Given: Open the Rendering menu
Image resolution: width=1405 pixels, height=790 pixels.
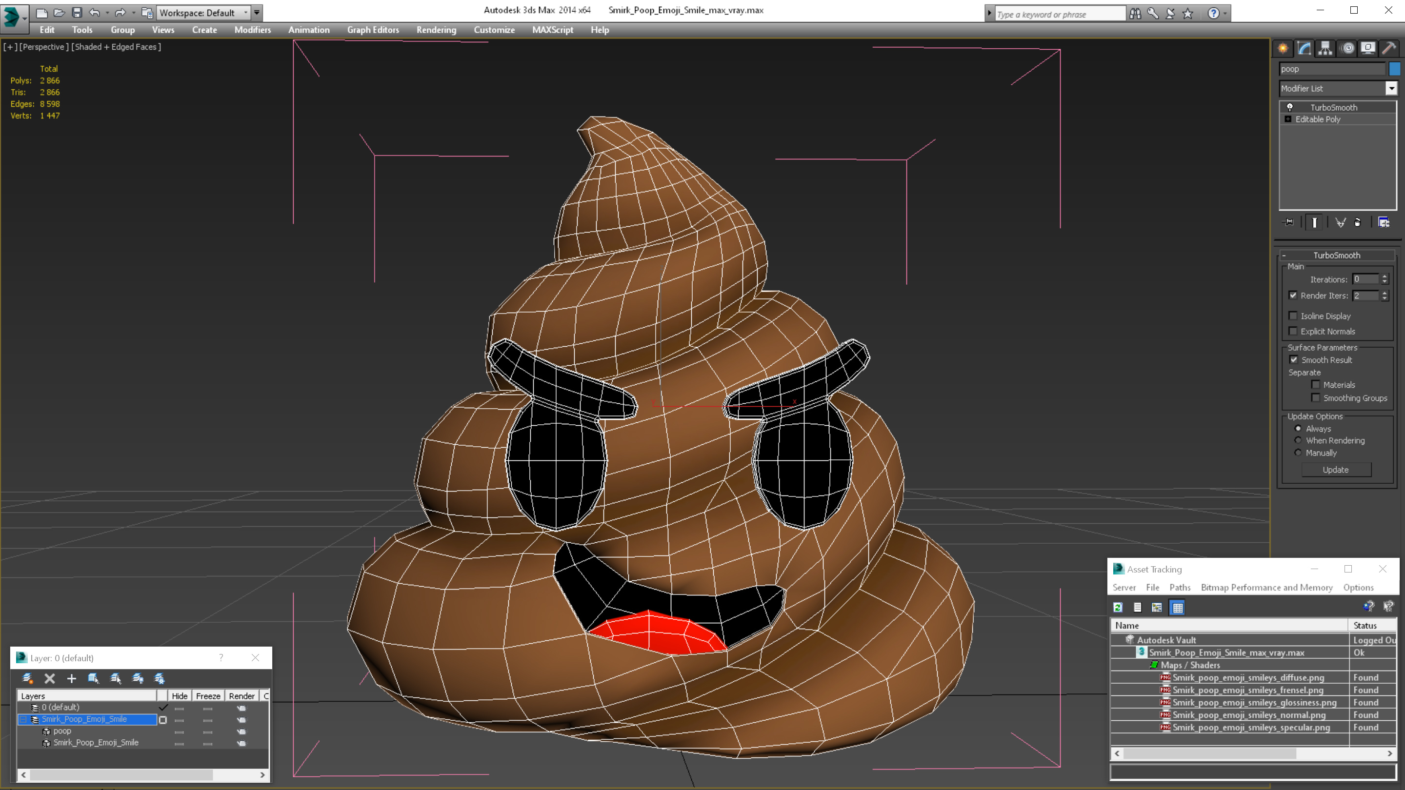Looking at the screenshot, I should click(436, 30).
